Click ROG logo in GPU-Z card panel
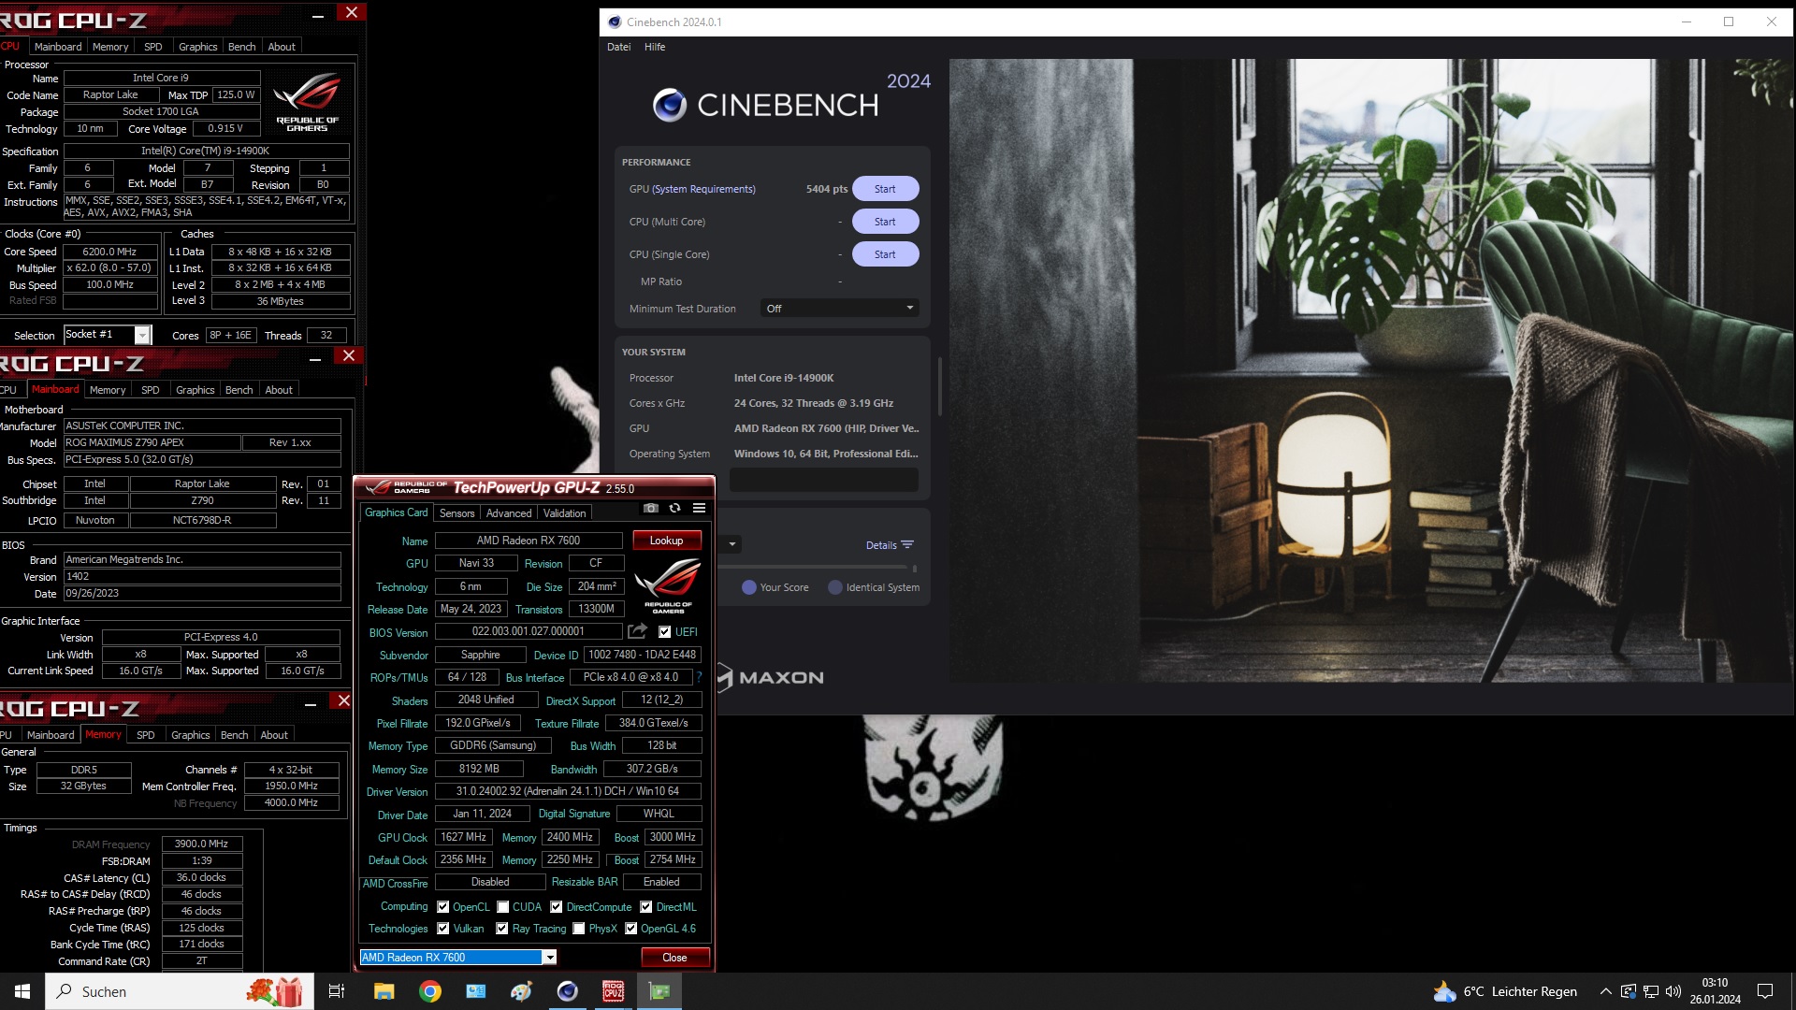Image resolution: width=1796 pixels, height=1010 pixels. click(668, 585)
